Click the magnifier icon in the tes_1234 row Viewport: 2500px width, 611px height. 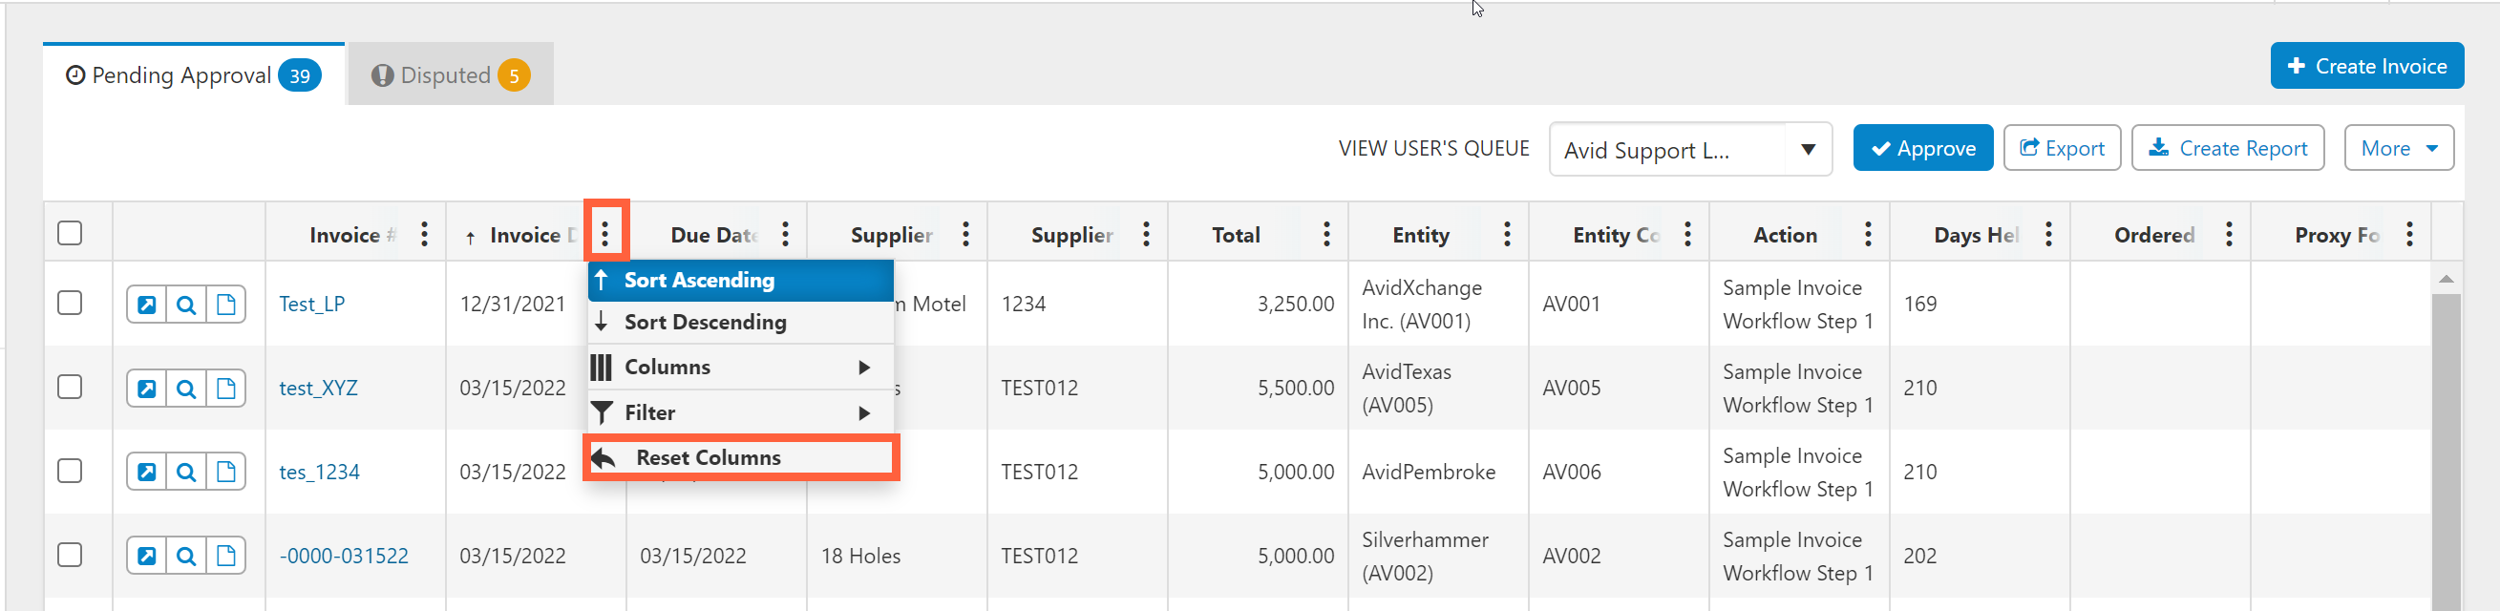coord(186,473)
